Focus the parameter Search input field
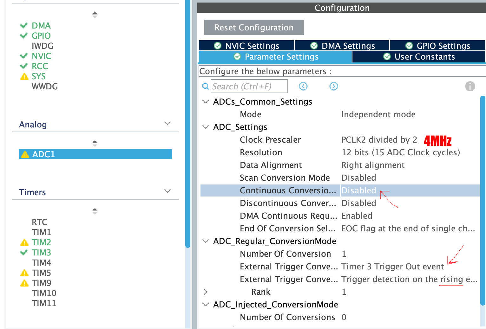This screenshot has width=486, height=329. (249, 86)
